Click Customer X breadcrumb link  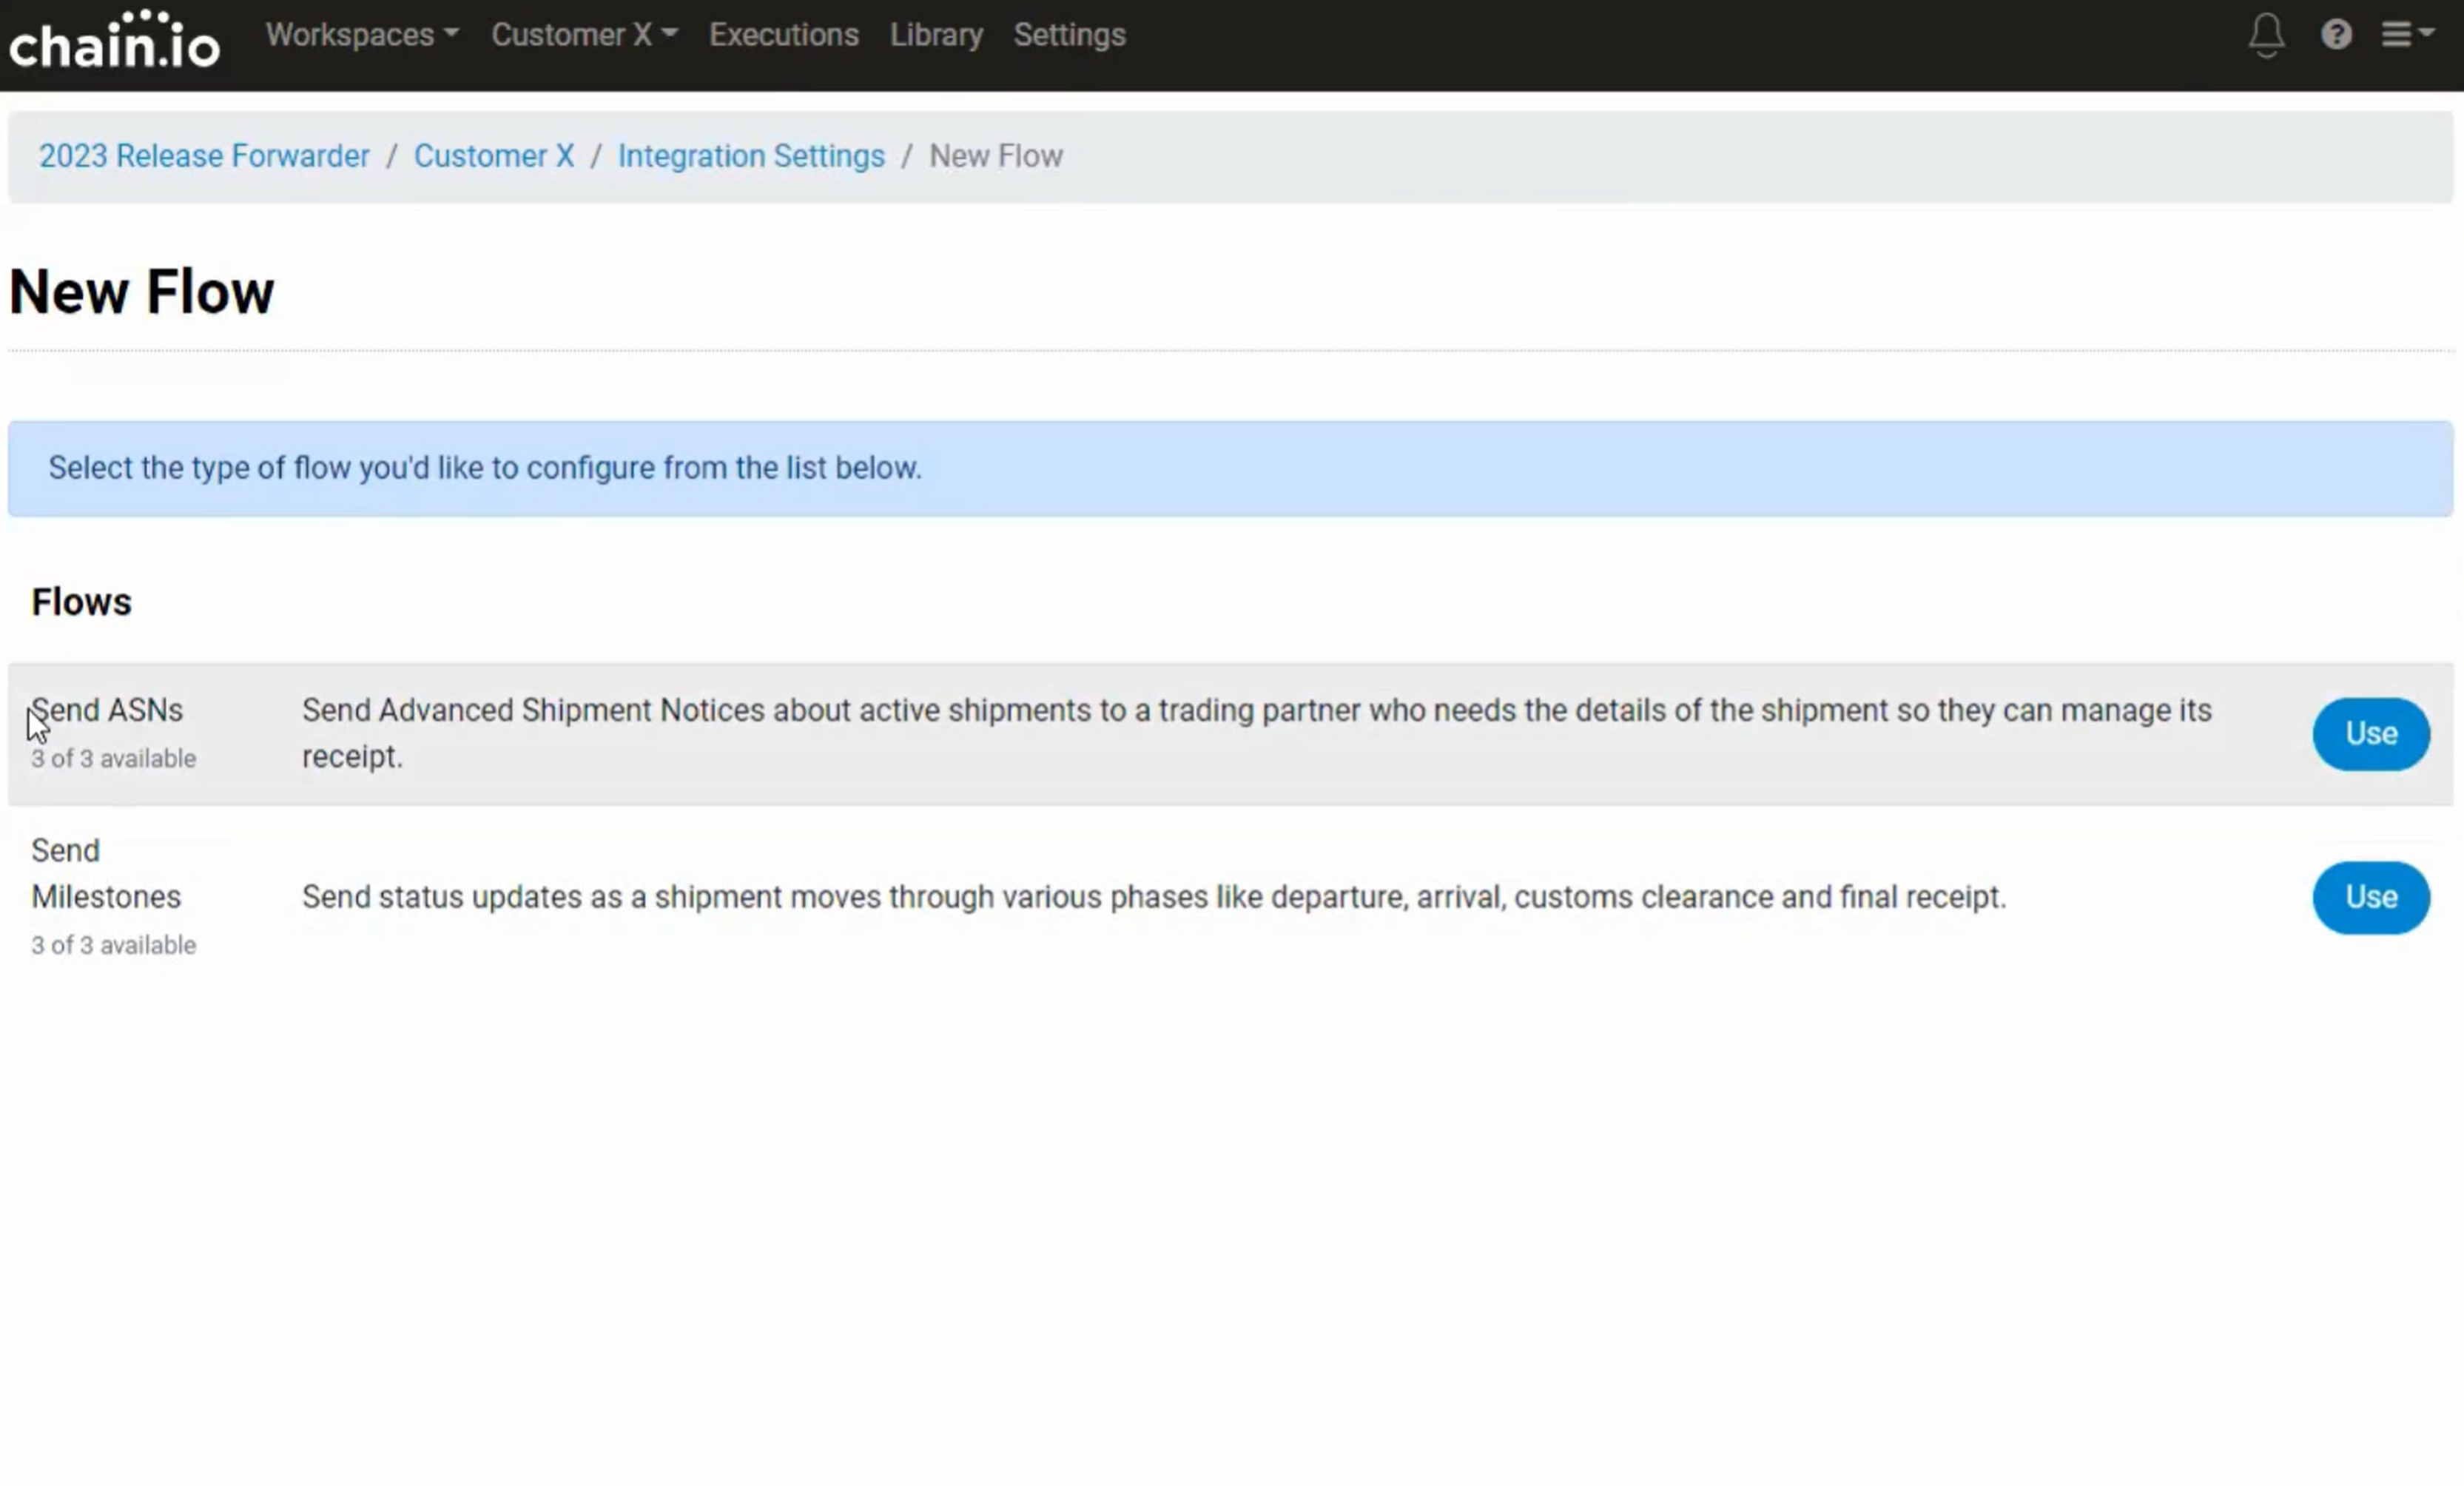coord(493,156)
